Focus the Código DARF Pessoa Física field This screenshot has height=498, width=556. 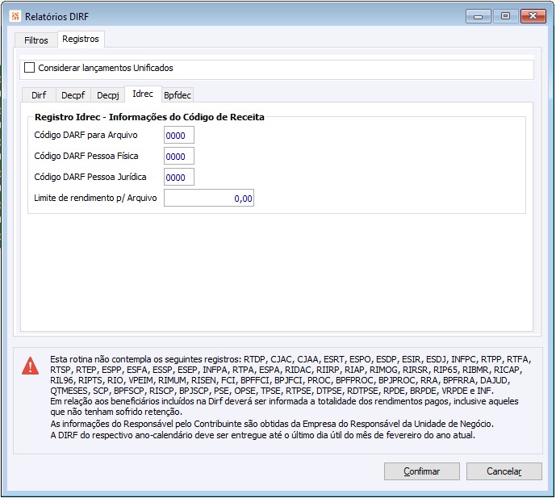[x=179, y=156]
